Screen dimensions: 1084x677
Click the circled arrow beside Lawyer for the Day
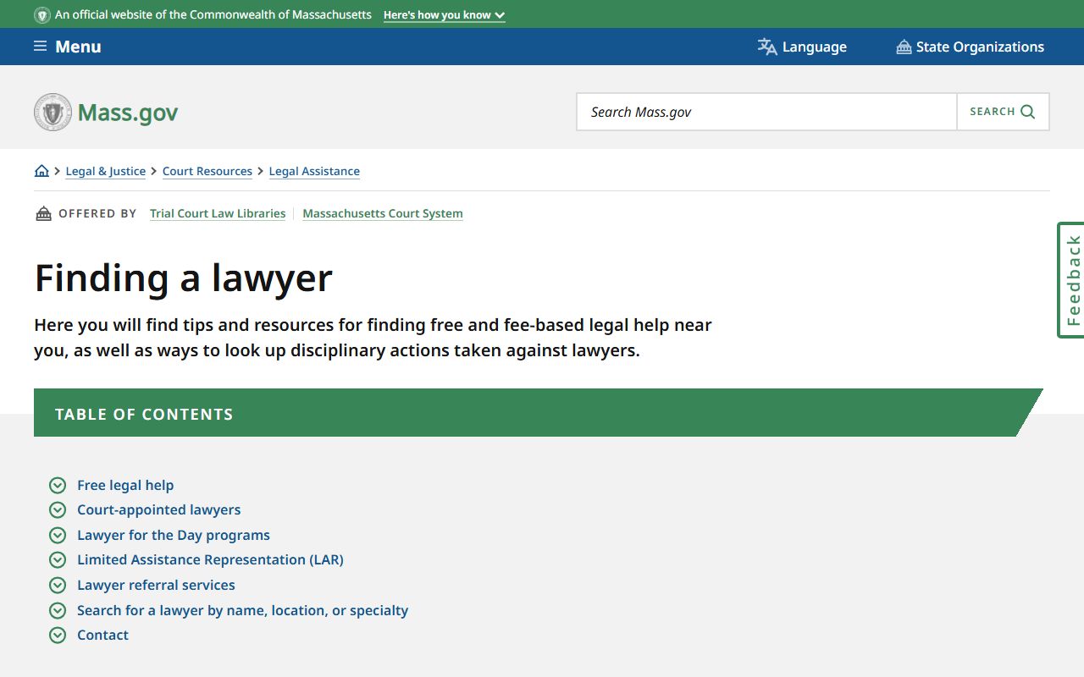pos(58,535)
